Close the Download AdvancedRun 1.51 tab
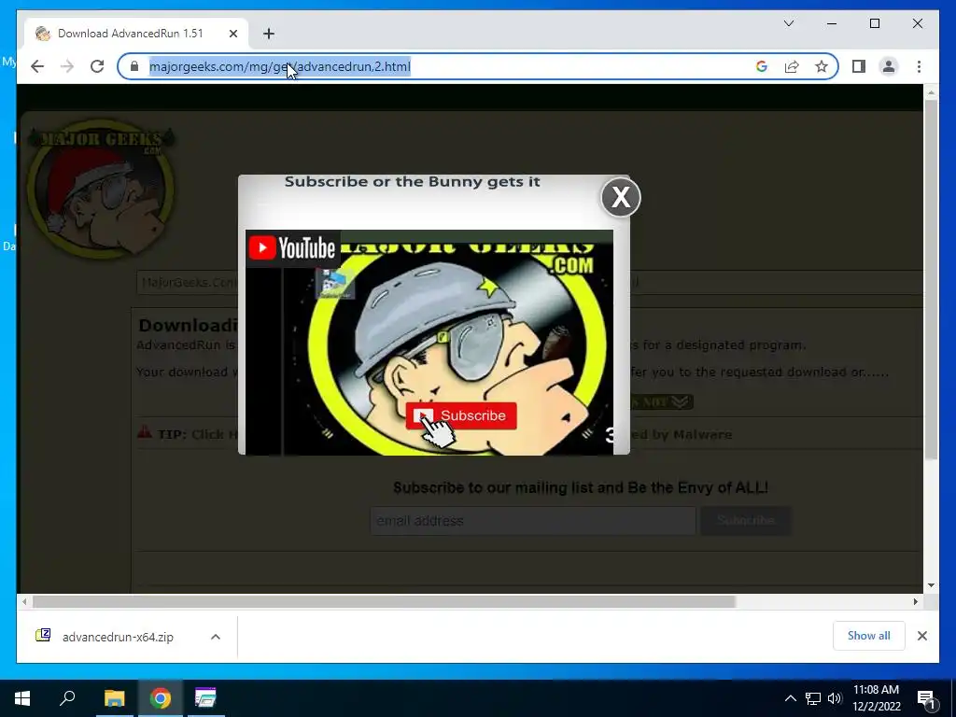956x717 pixels. click(232, 34)
